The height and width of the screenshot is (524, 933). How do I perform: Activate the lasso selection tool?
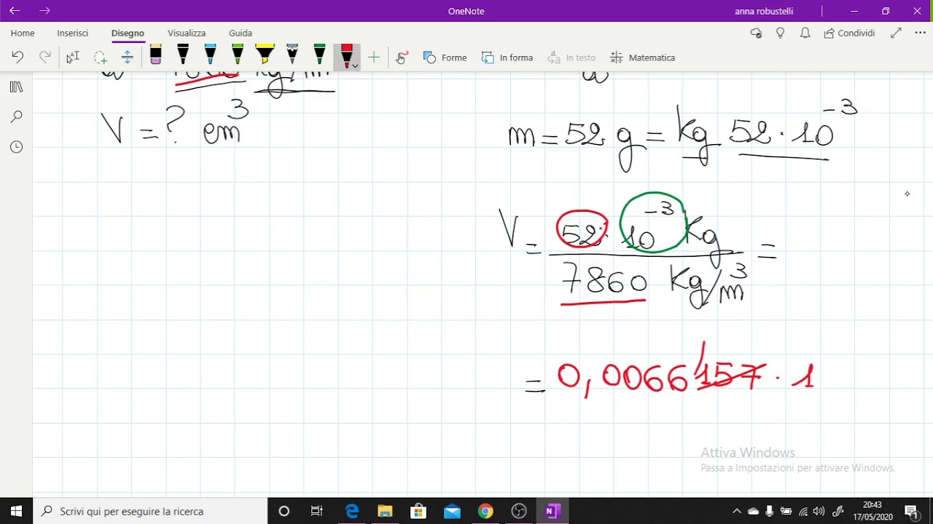pyautogui.click(x=100, y=57)
